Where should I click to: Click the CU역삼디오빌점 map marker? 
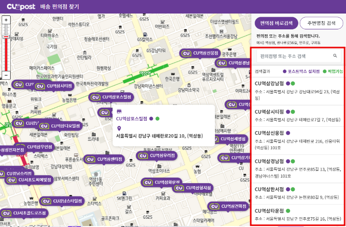coord(61,126)
